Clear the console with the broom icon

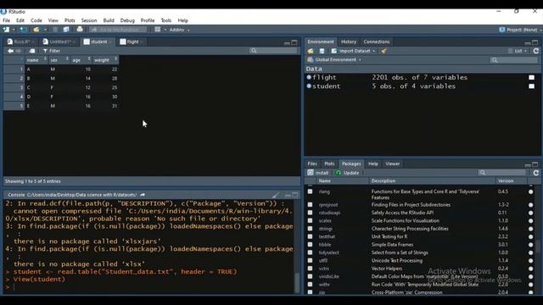[275, 196]
